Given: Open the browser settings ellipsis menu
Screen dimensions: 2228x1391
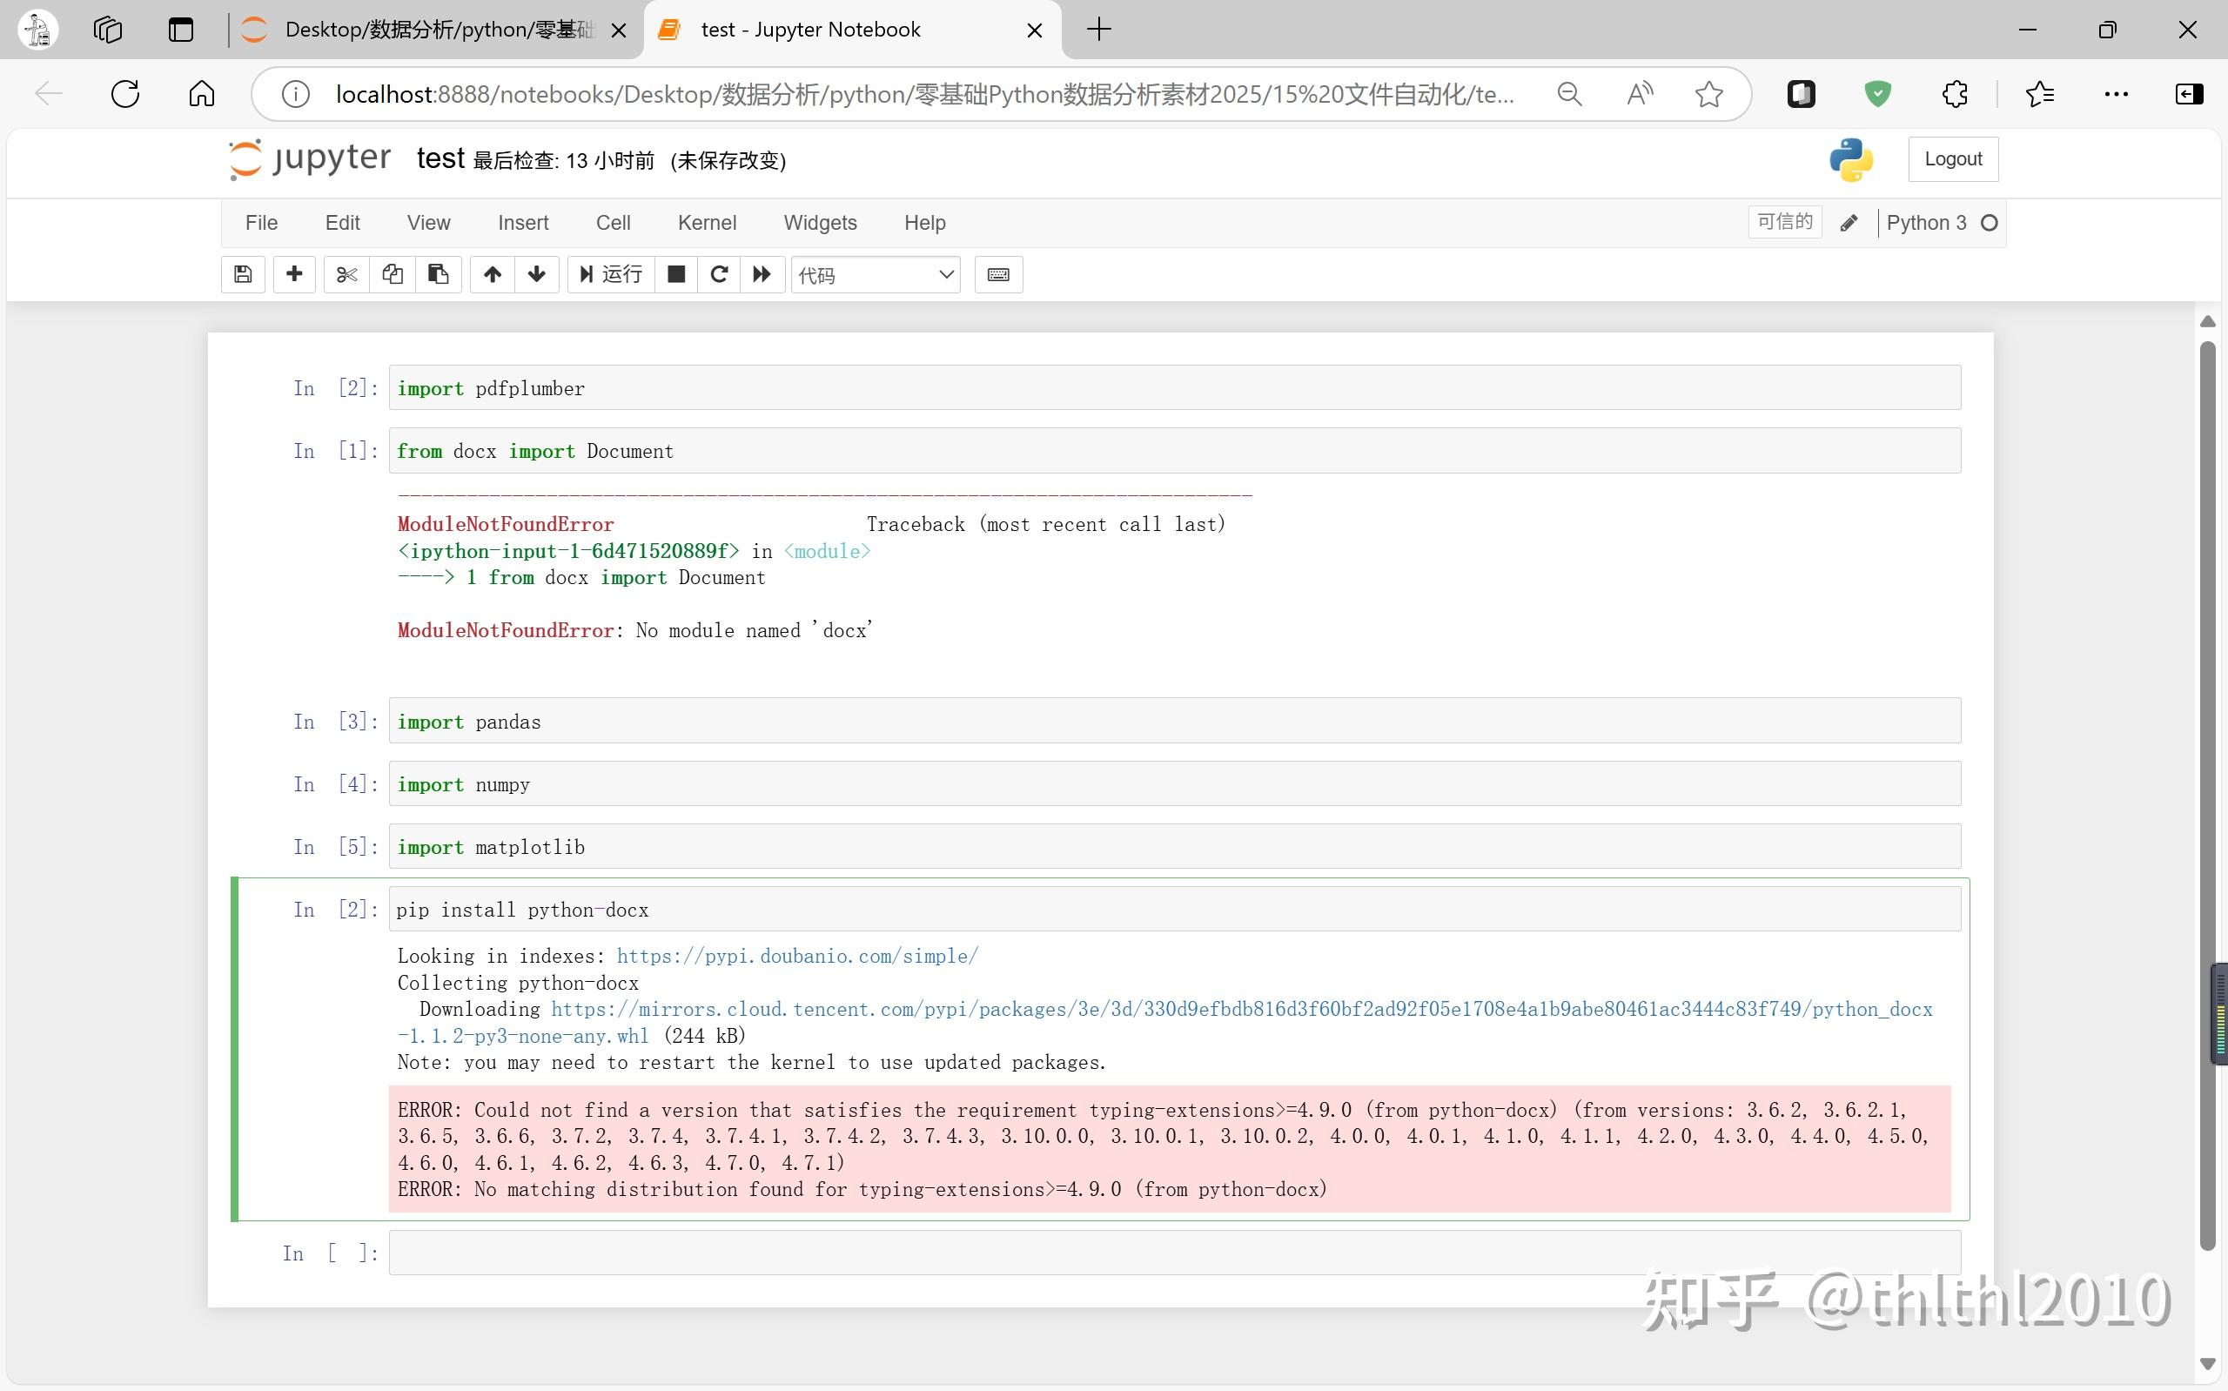Looking at the screenshot, I should [x=2116, y=93].
